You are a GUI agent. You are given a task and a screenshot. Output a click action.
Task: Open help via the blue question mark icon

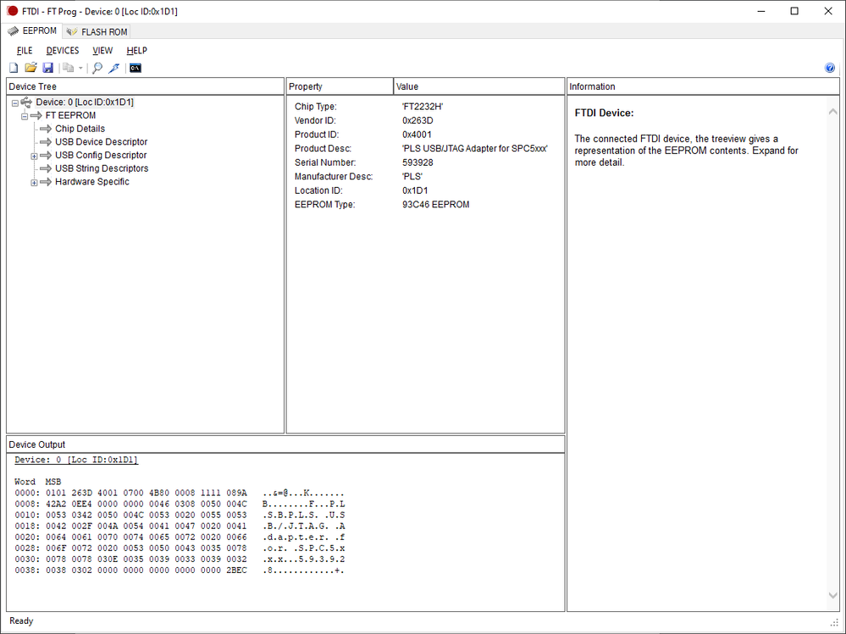tap(830, 68)
